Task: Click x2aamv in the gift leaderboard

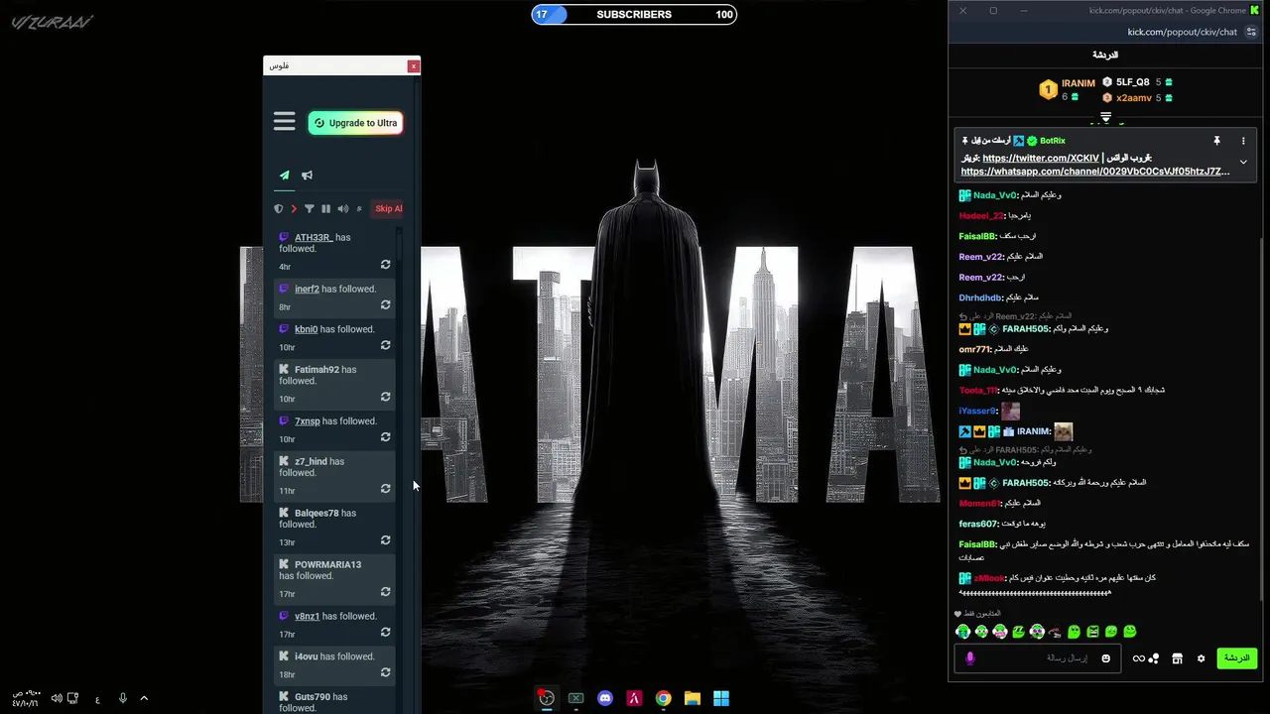Action: click(1134, 98)
